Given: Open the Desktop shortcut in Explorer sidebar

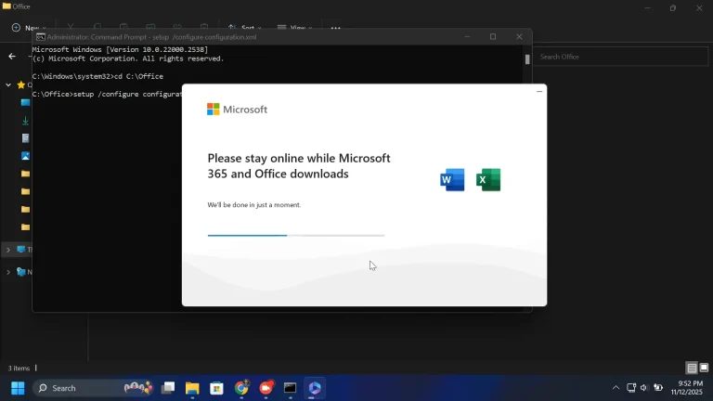Looking at the screenshot, I should click(x=25, y=103).
